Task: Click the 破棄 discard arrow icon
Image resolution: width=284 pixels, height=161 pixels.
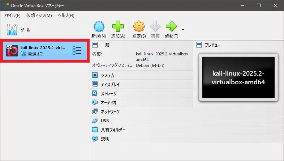Action: click(x=155, y=26)
